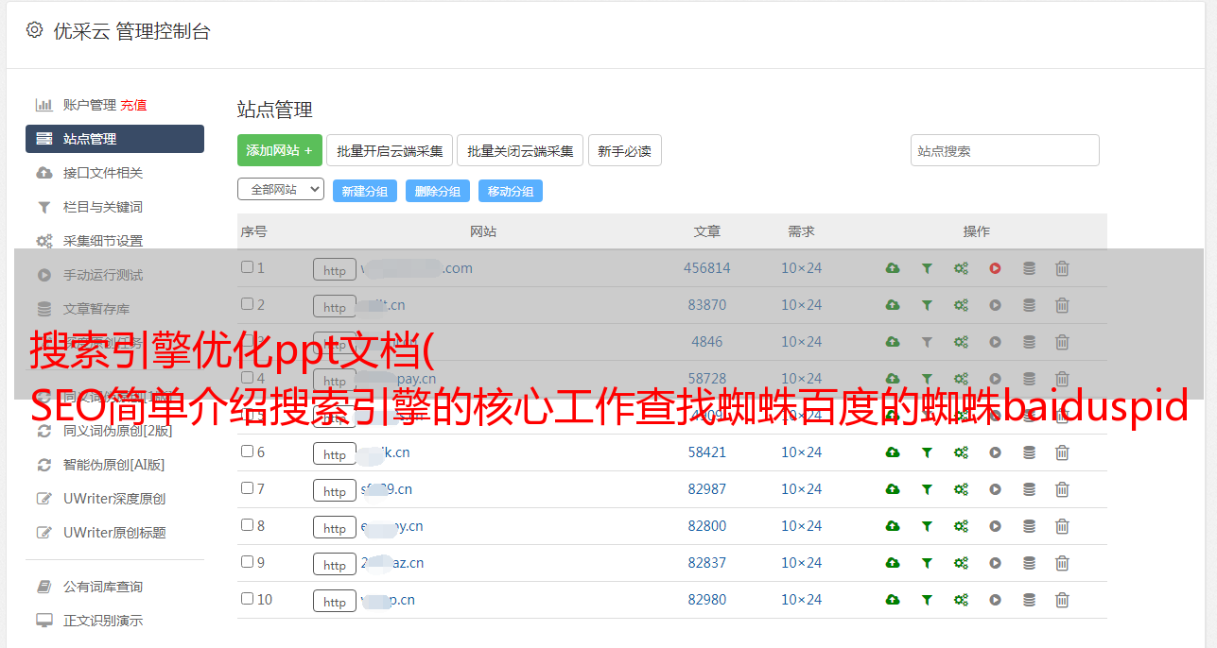1217x648 pixels.
Task: Tick the checkbox for site row 7
Action: point(247,488)
